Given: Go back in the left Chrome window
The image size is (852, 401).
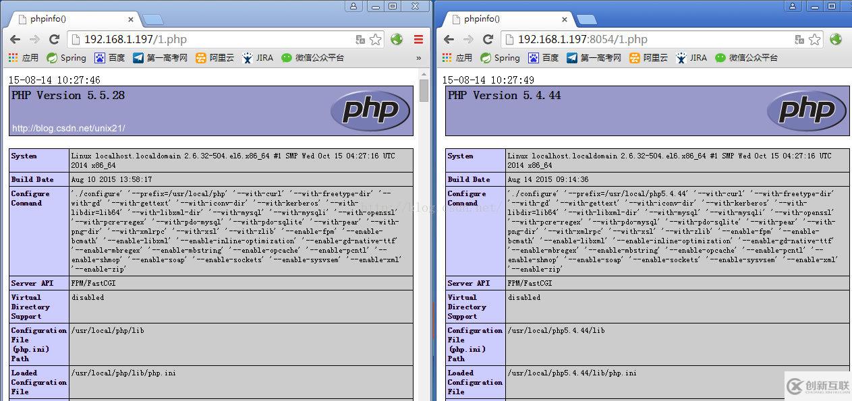Looking at the screenshot, I should (14, 40).
